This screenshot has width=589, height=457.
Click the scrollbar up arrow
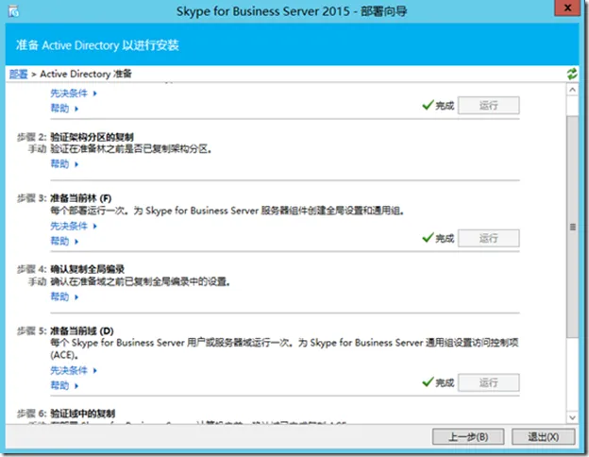[x=572, y=90]
